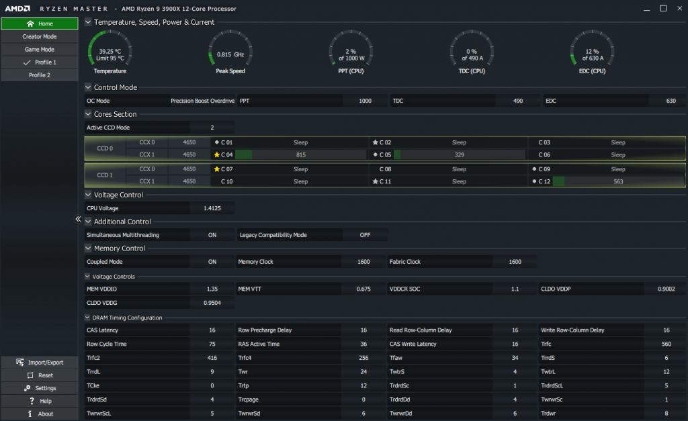Click the gold star beside core C 07

217,169
